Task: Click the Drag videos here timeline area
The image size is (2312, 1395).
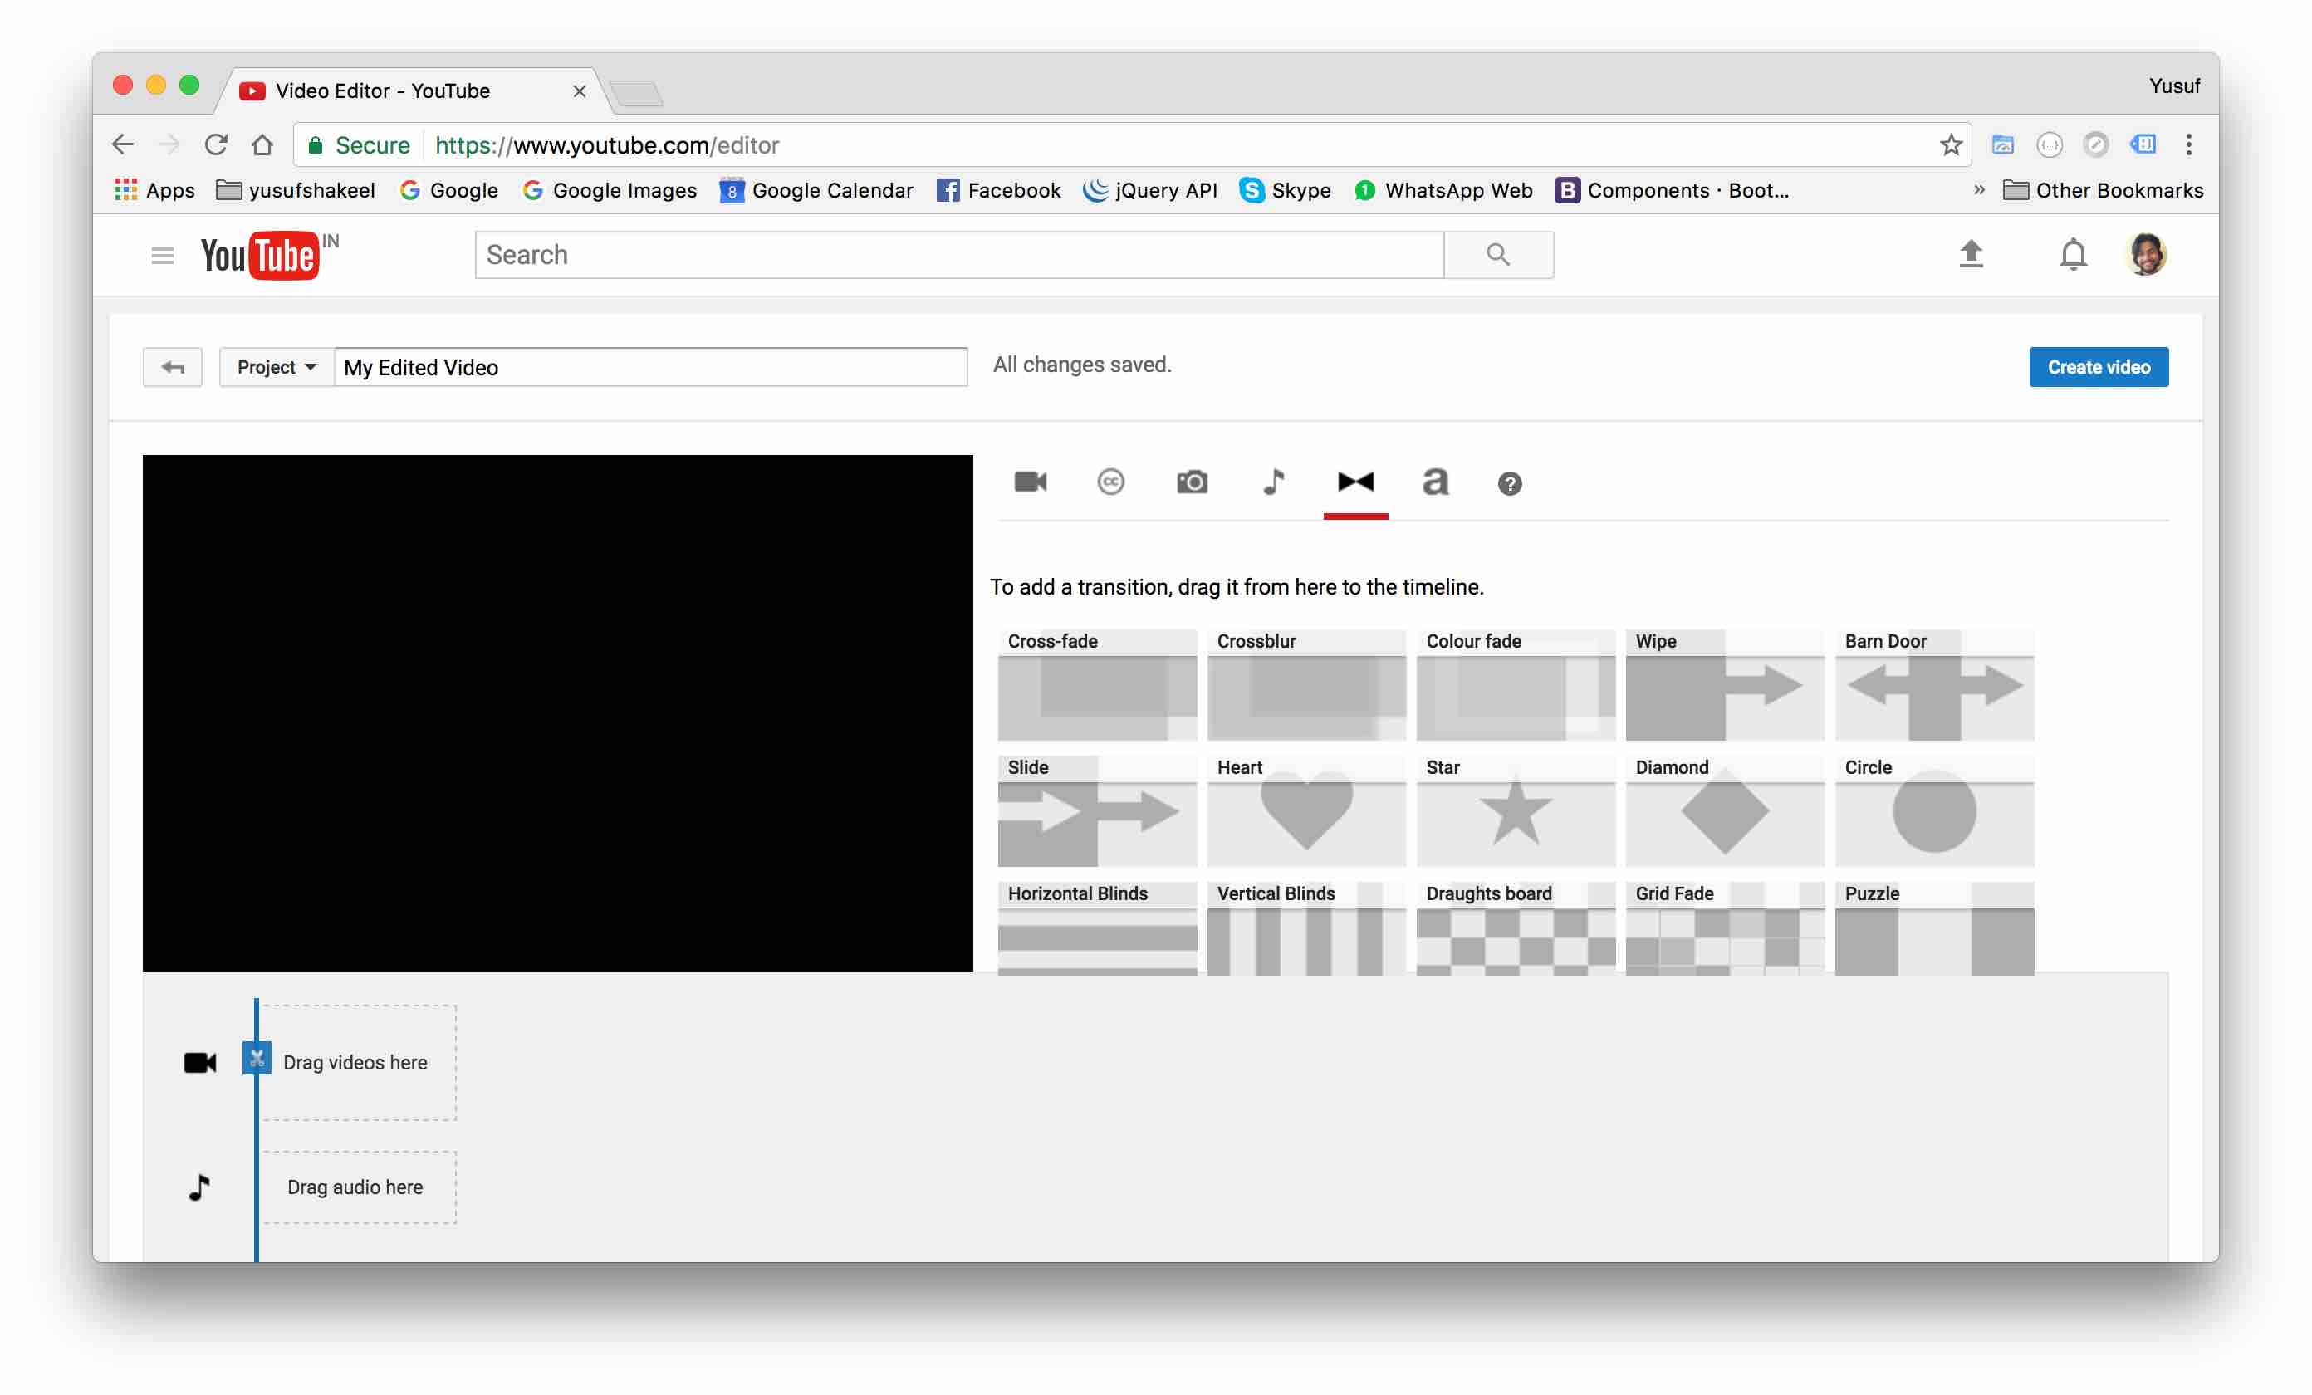Action: 354,1061
